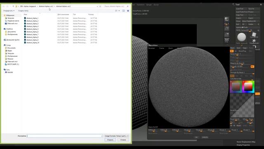
Task: Click the refresh icon in address bar
Action: [100, 6]
